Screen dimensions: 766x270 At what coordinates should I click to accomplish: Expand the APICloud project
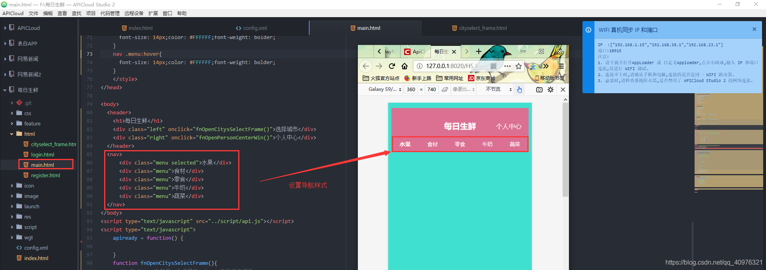5,28
